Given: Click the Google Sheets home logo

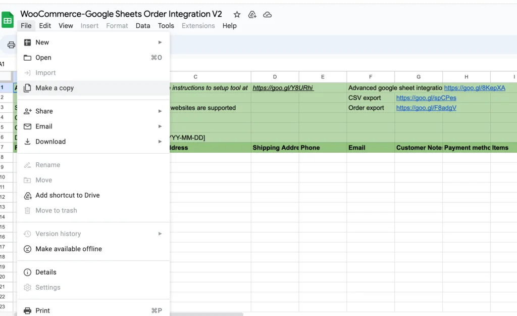Looking at the screenshot, I should tap(8, 20).
